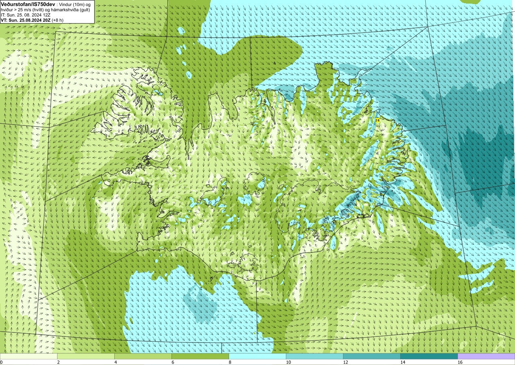Screen dimensions: 515x365
Task: Click the legend tick label "12"
Action: pyautogui.click(x=345, y=362)
